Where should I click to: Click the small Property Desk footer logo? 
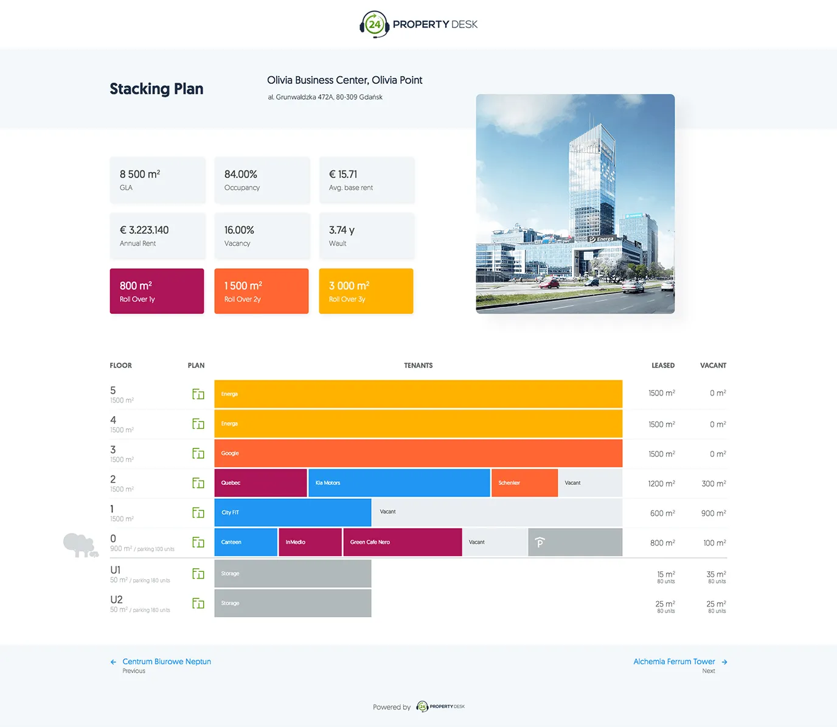coord(440,706)
